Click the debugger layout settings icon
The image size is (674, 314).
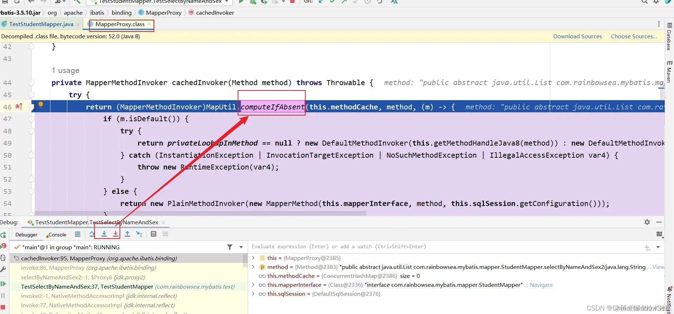pyautogui.click(x=660, y=234)
